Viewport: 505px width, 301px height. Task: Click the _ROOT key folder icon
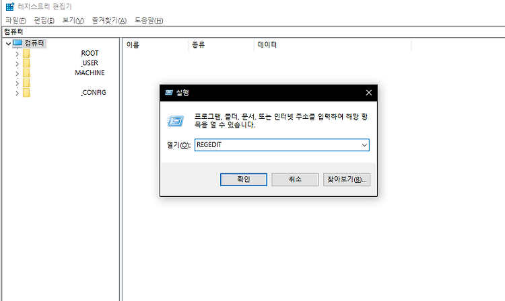(26, 53)
